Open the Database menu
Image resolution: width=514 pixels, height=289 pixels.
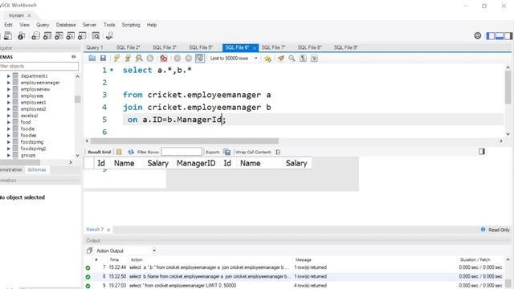(x=66, y=25)
